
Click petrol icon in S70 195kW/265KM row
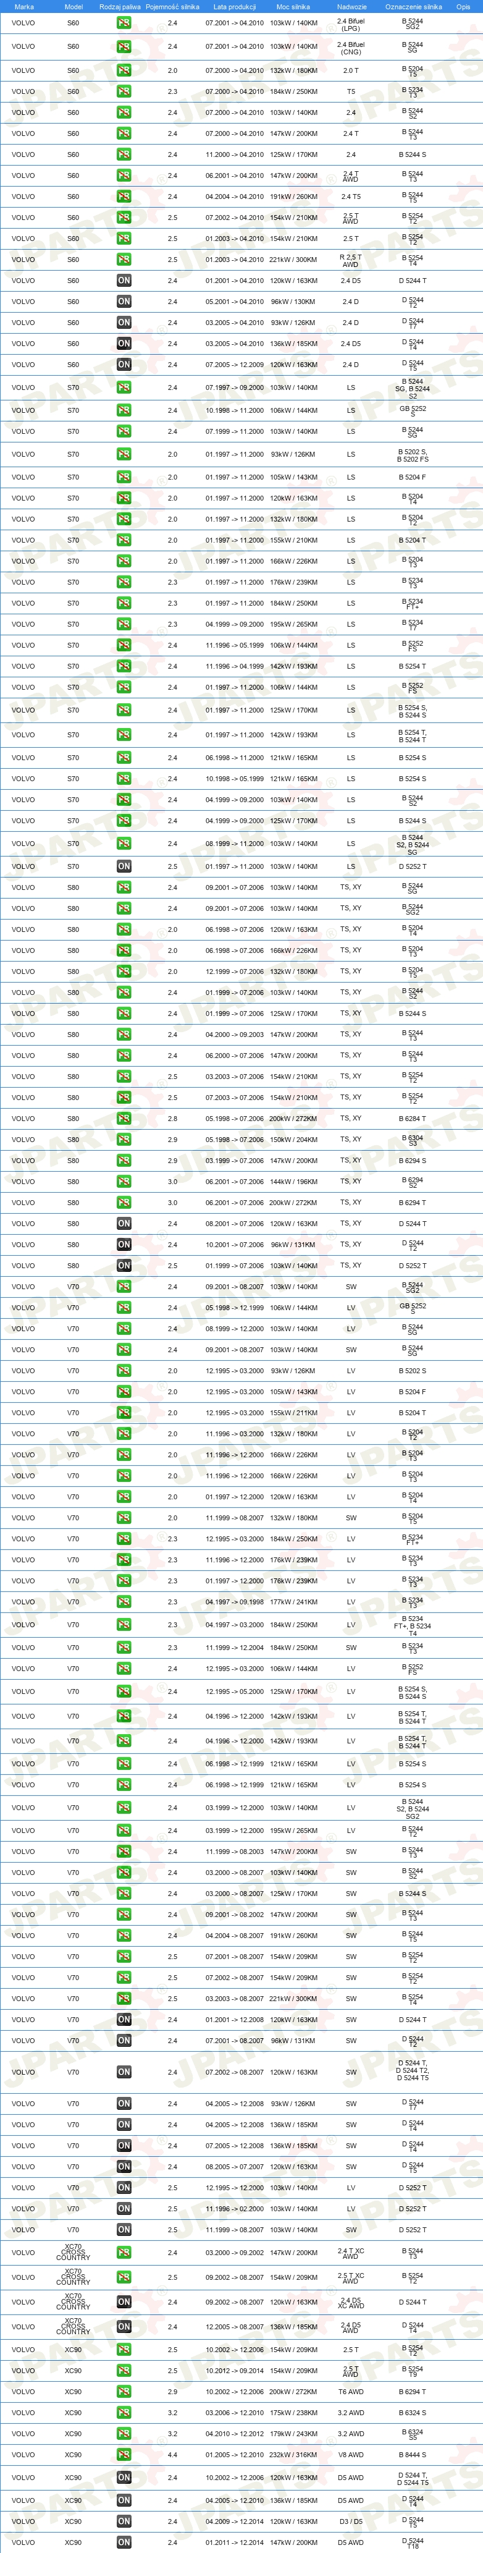pos(124,624)
